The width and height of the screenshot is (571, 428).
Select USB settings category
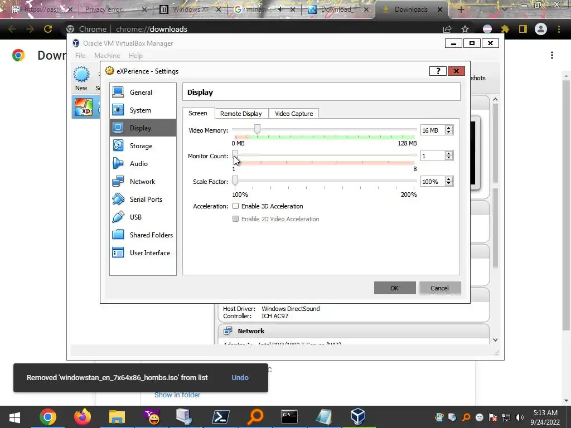pos(143,217)
